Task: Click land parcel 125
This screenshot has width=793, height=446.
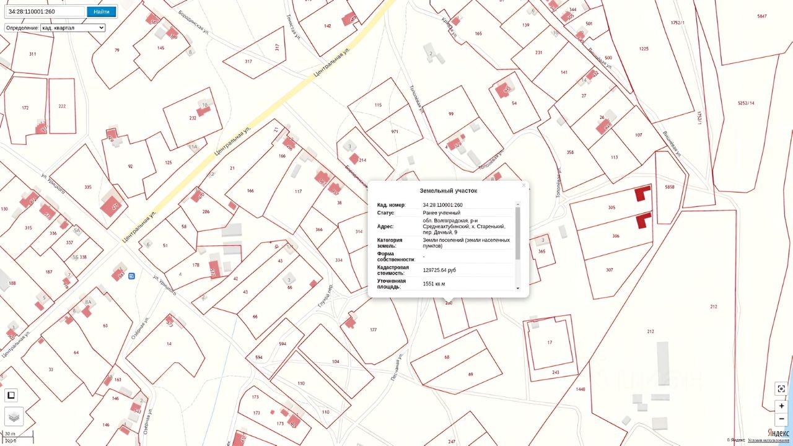Action: point(169,162)
